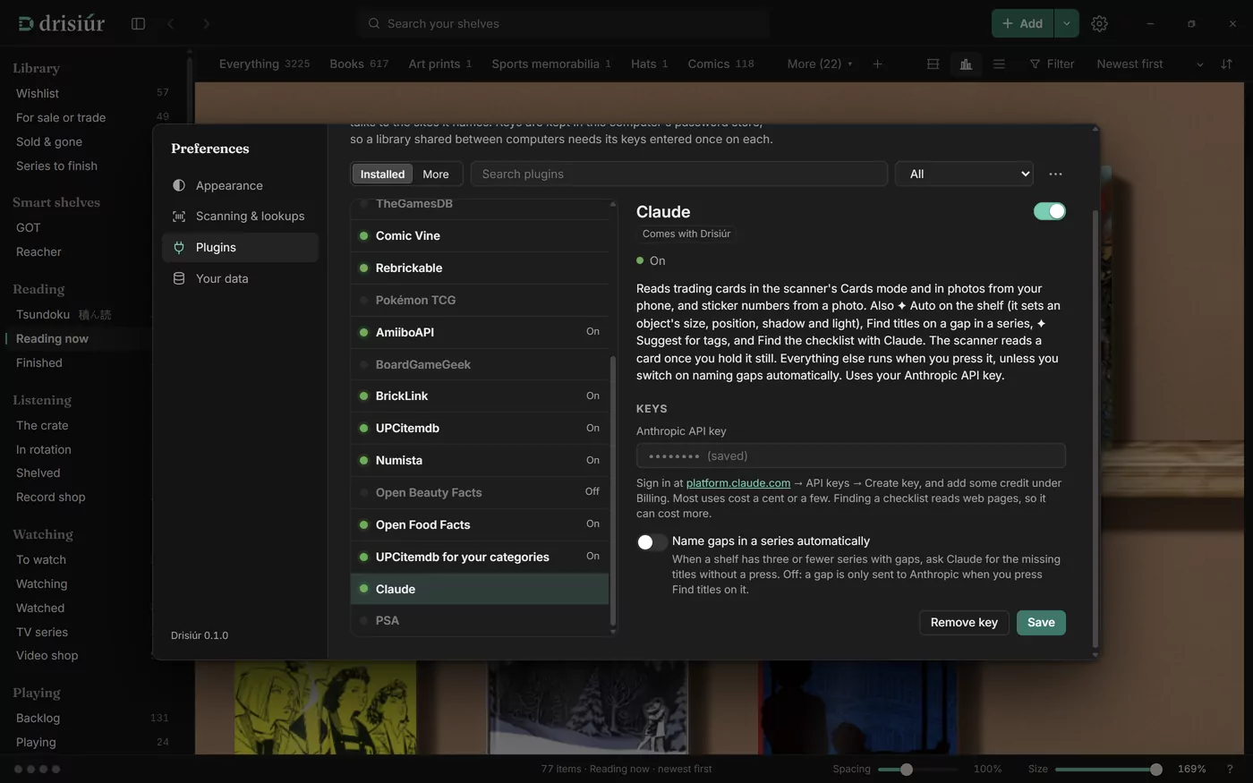Switch to list view icon
Screen dimensions: 1253x783
[x=999, y=64]
